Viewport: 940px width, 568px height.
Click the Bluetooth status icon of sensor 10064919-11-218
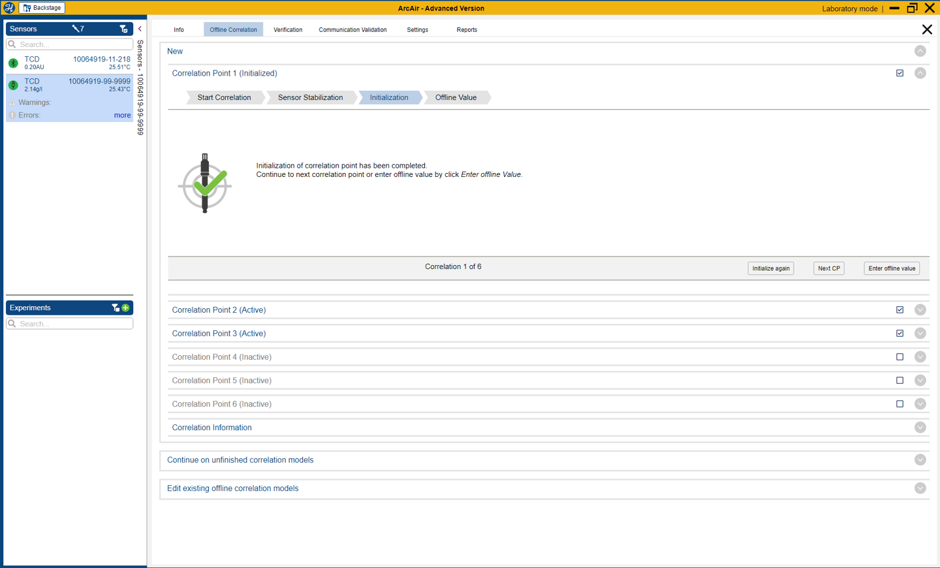[13, 63]
